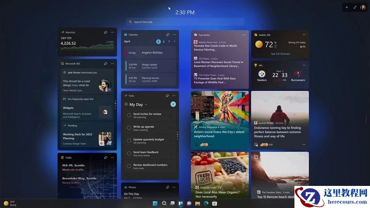
Task: Open ToDo widget more options
Action: (x=174, y=96)
